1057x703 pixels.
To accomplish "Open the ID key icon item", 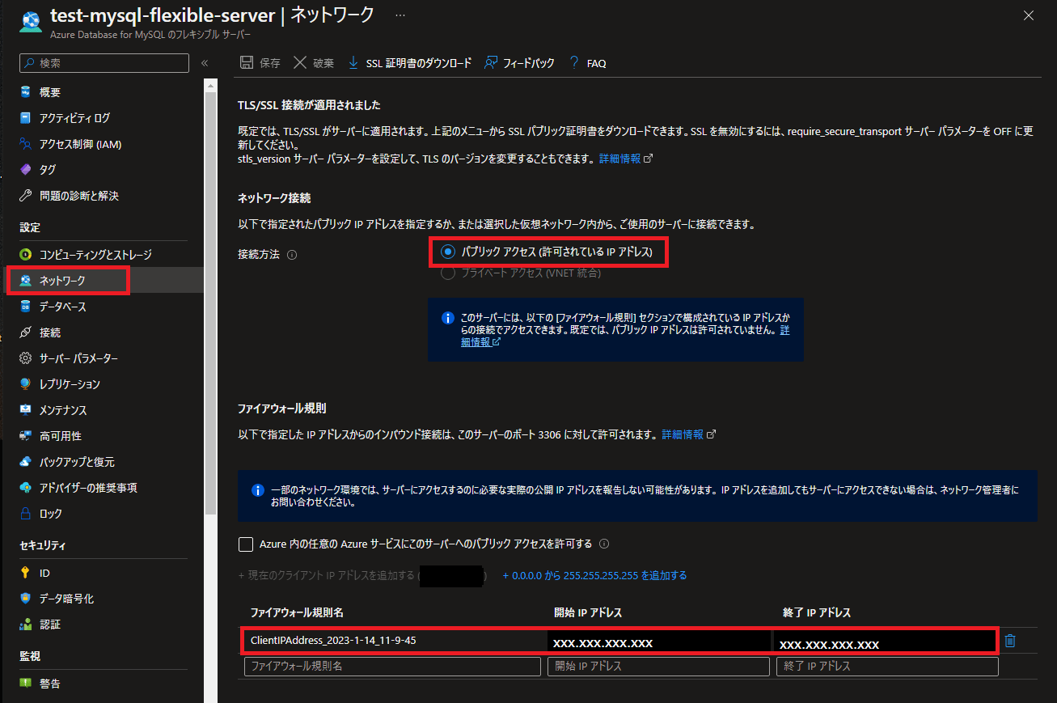I will (25, 573).
